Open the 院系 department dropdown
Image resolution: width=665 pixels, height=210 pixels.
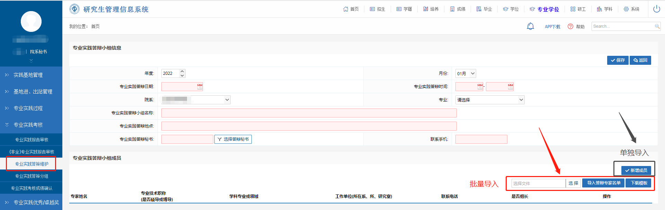coord(196,100)
